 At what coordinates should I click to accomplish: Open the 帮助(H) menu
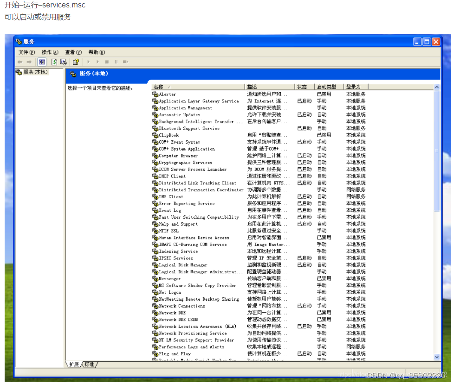click(97, 52)
